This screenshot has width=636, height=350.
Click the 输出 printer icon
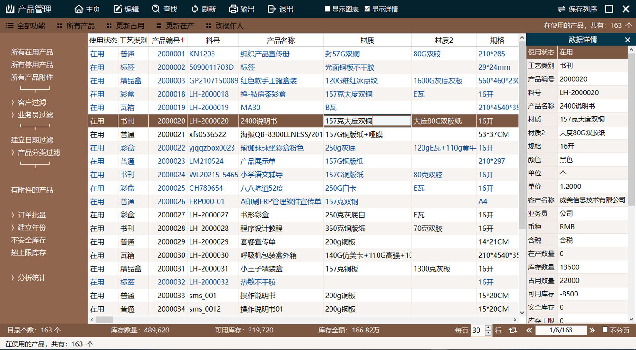point(233,9)
